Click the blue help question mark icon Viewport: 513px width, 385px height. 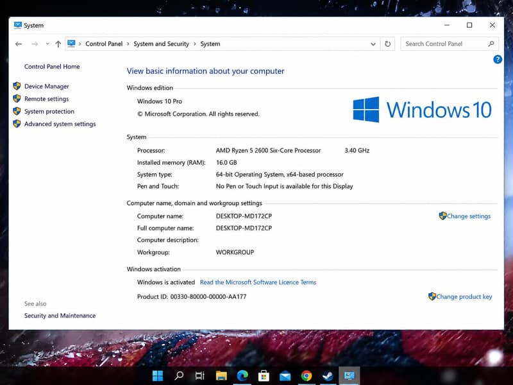tap(498, 59)
